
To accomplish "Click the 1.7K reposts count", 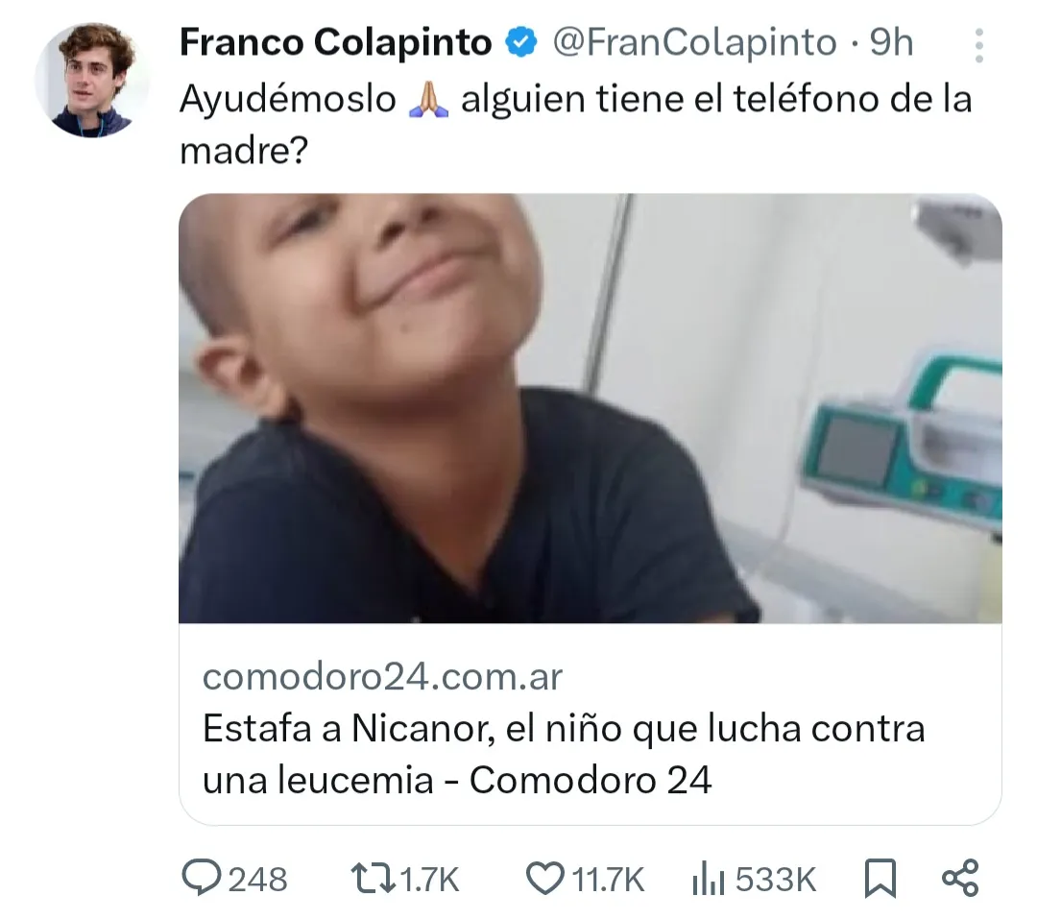I will click(x=430, y=880).
